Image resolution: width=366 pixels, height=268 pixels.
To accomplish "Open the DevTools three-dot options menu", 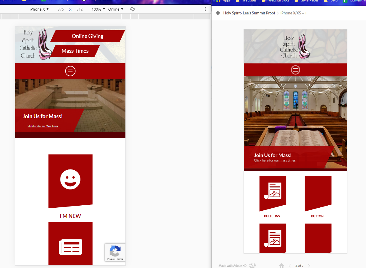I will tap(205, 9).
